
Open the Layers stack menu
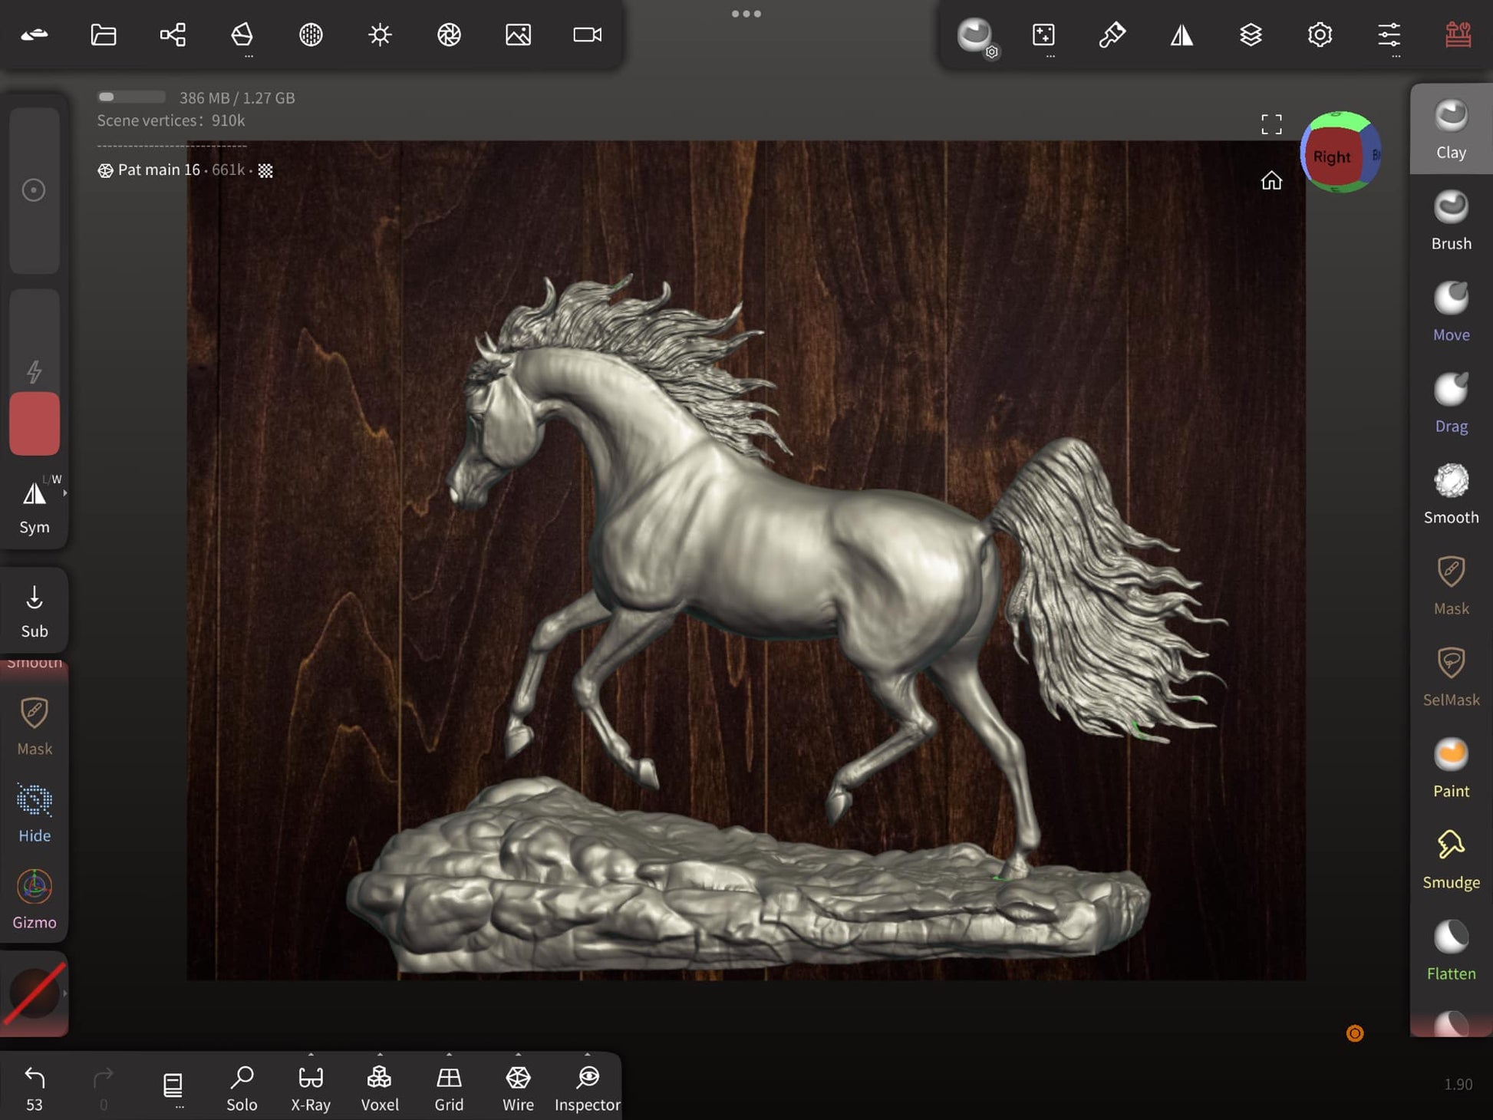1251,35
